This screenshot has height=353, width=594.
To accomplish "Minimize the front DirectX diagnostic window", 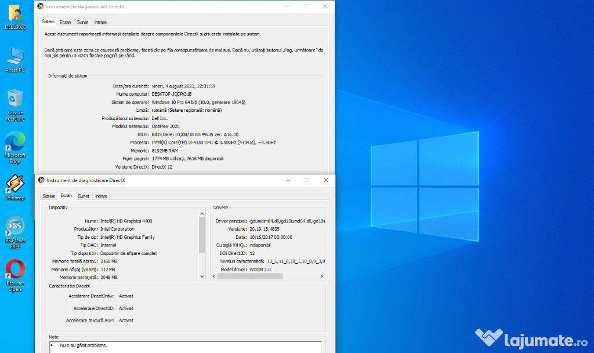I will pyautogui.click(x=289, y=180).
